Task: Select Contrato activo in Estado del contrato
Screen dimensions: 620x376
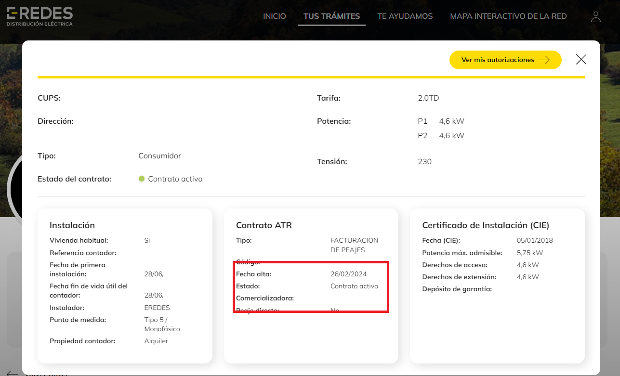Action: (x=175, y=179)
